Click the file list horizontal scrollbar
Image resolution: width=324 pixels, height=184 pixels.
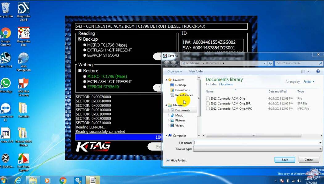point(253,136)
